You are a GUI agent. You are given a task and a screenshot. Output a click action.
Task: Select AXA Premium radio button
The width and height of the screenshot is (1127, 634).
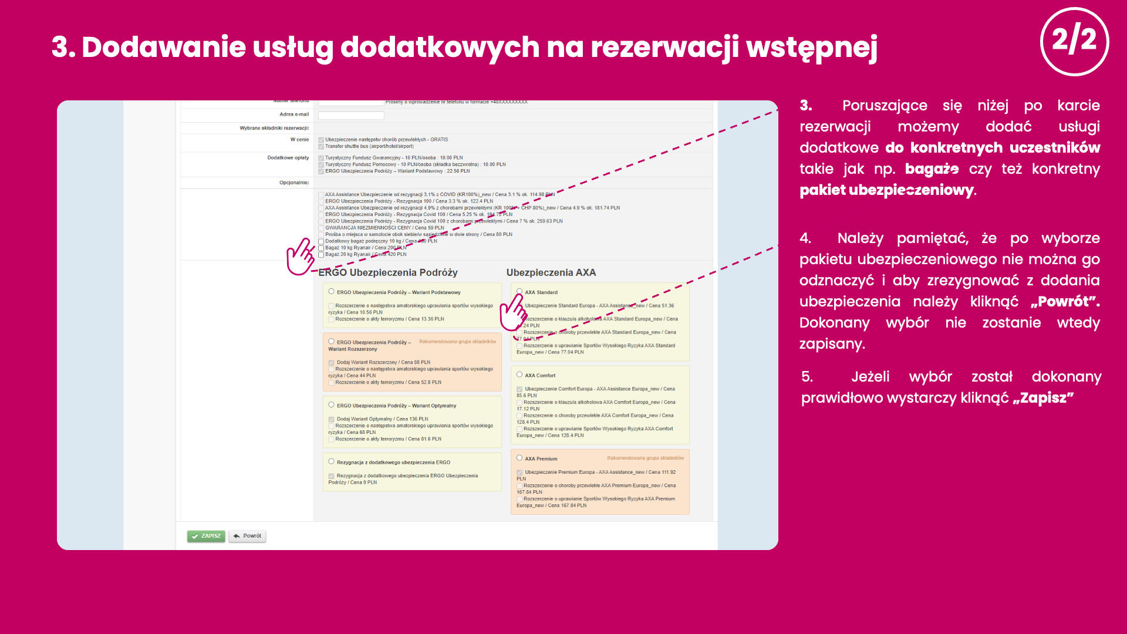click(x=519, y=458)
